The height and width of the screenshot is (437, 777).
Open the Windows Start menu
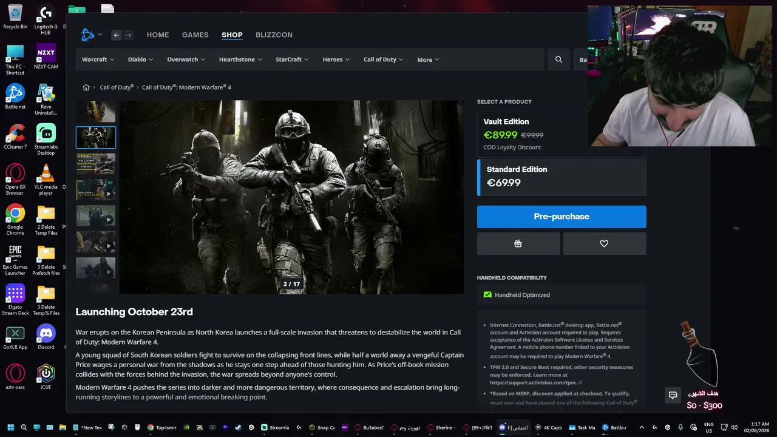(x=10, y=427)
